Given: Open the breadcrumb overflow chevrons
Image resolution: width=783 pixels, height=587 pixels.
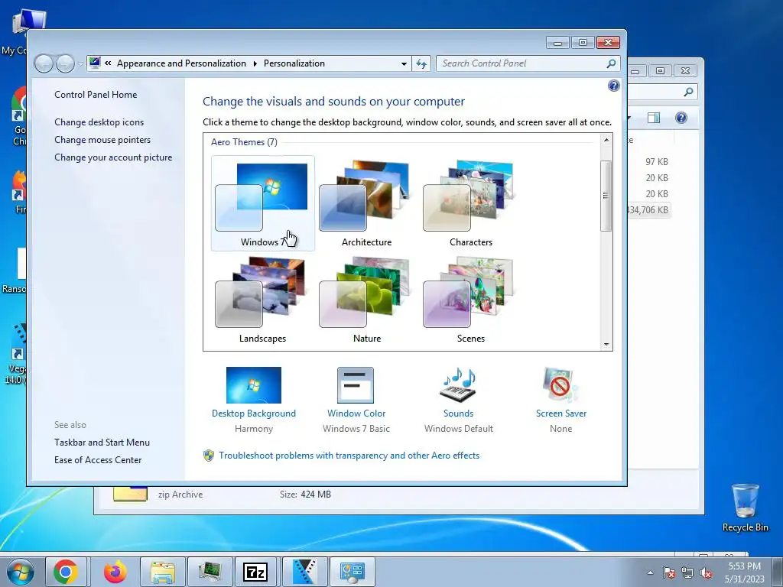Looking at the screenshot, I should tap(108, 63).
